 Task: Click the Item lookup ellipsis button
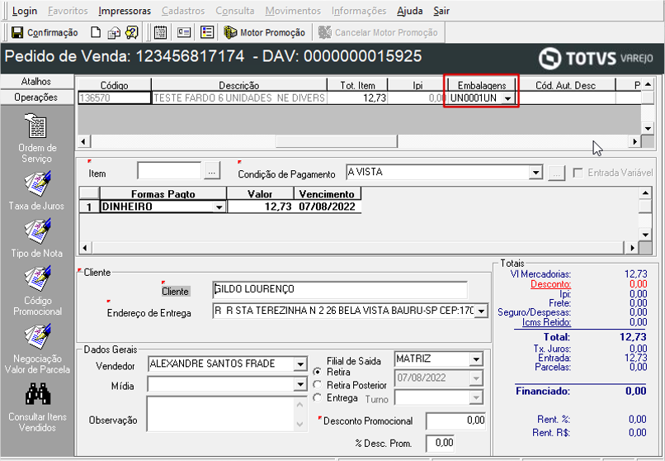point(212,172)
